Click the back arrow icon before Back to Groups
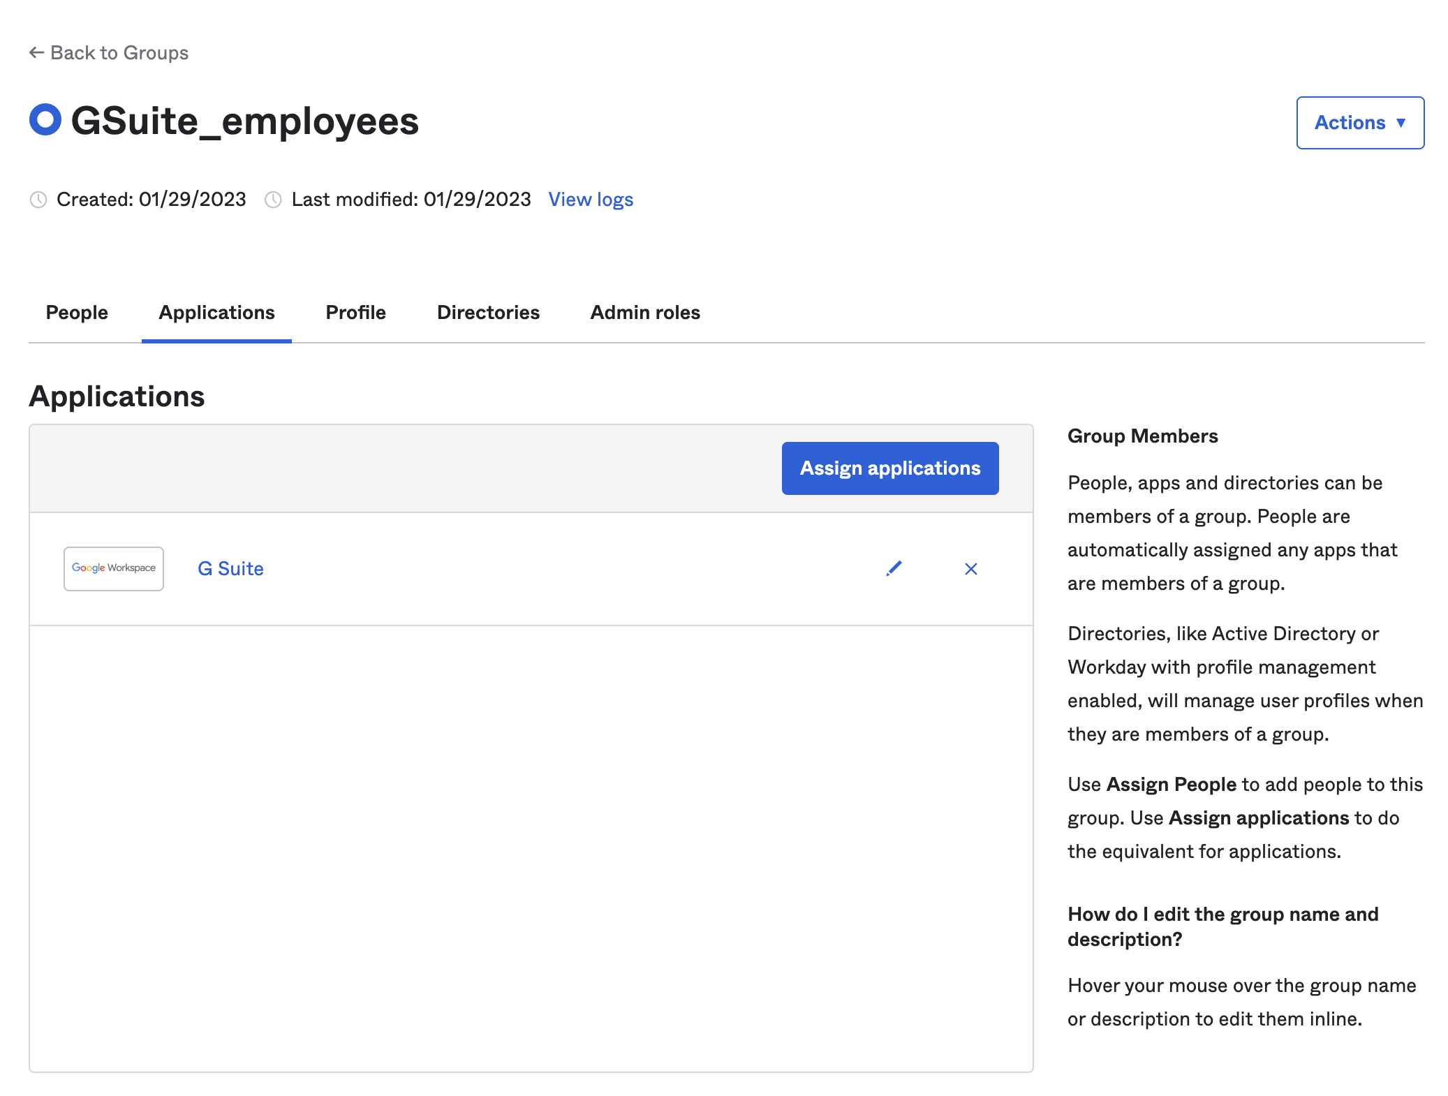 click(36, 52)
